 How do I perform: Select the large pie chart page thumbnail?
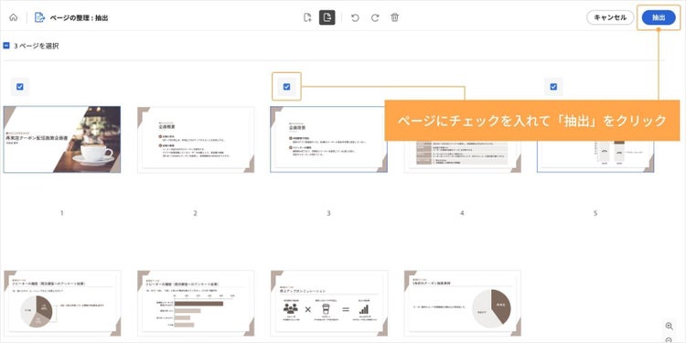coord(462,304)
